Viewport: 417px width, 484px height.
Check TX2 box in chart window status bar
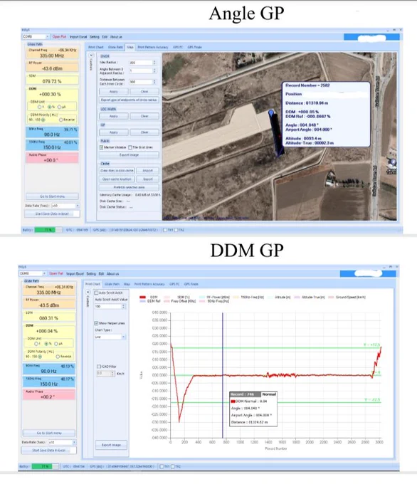[173, 466]
